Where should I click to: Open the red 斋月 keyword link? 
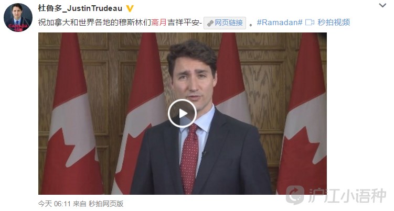tap(159, 23)
